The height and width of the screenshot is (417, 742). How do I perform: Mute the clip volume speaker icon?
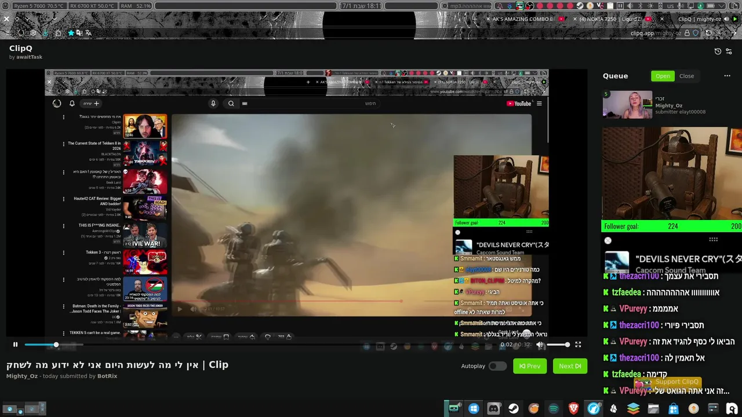tap(540, 345)
